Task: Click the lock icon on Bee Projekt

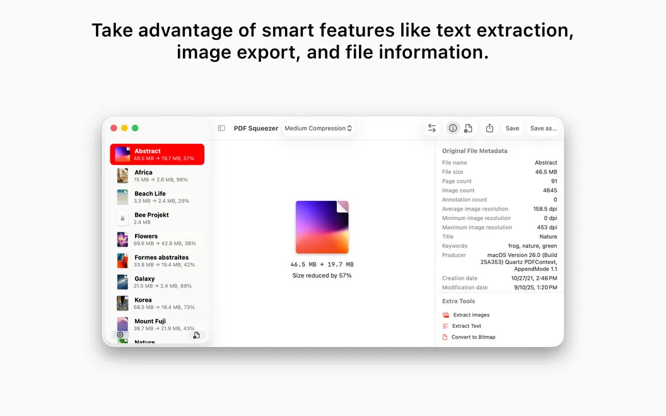Action: (x=122, y=218)
